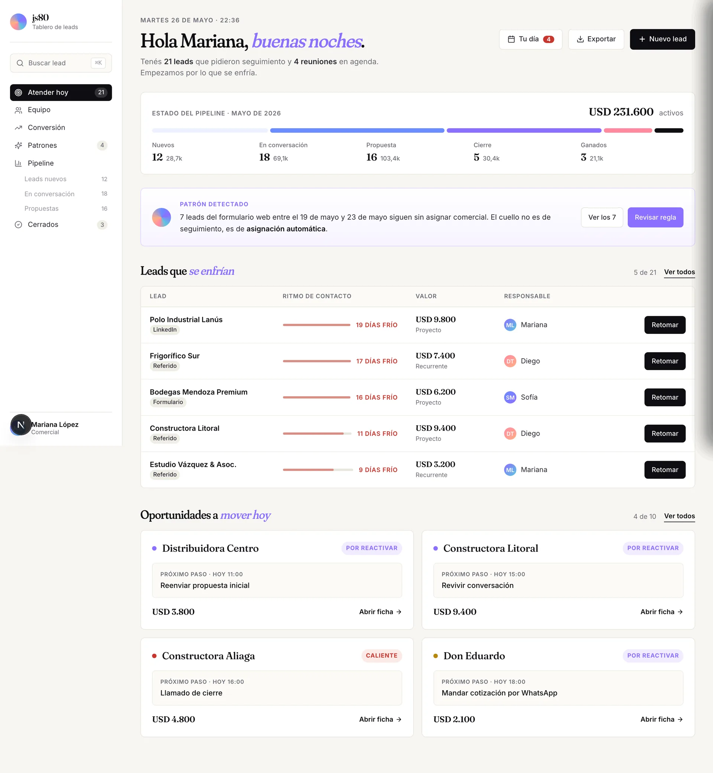Image resolution: width=713 pixels, height=773 pixels.
Task: Click Mariana López profile avatar
Action: [x=20, y=425]
